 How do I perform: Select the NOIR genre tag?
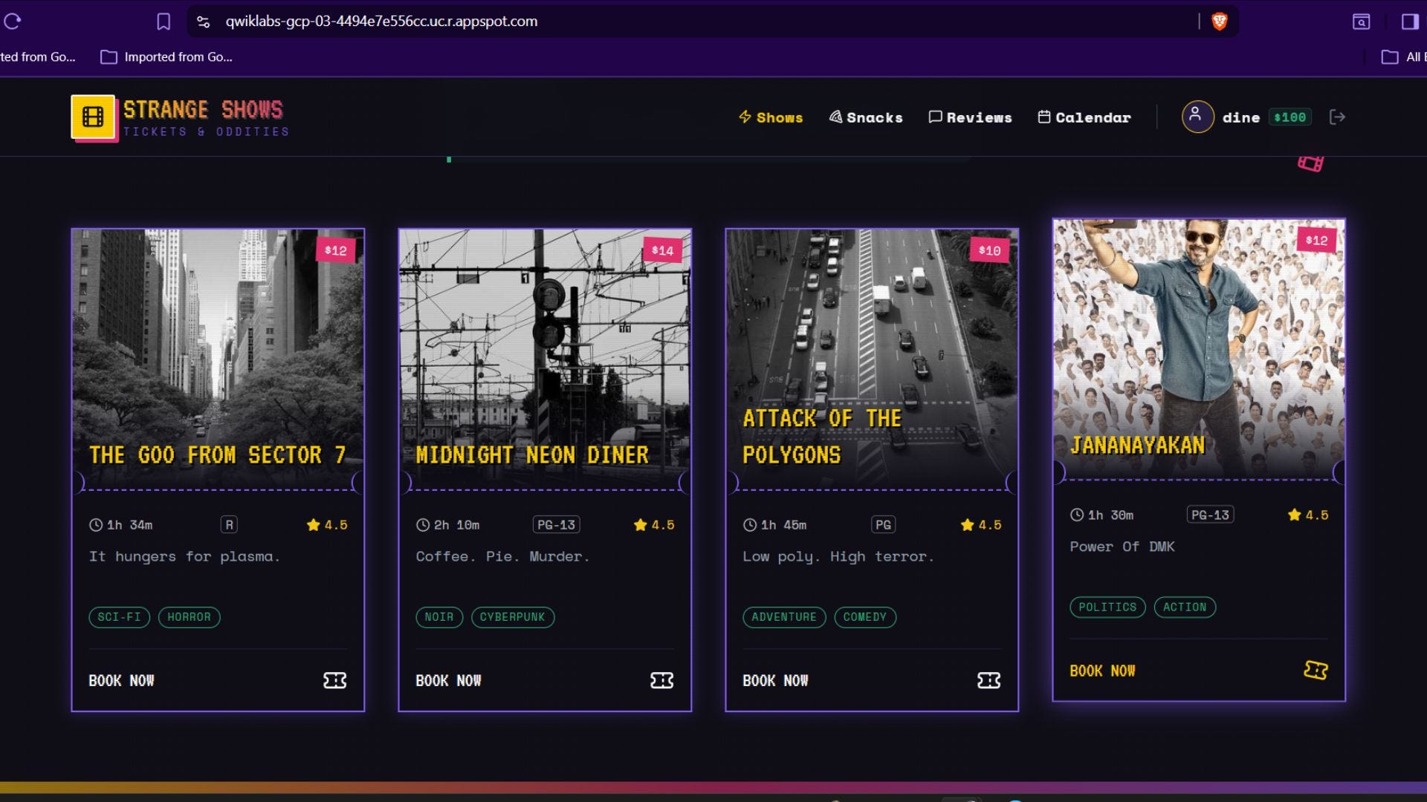[x=439, y=617]
